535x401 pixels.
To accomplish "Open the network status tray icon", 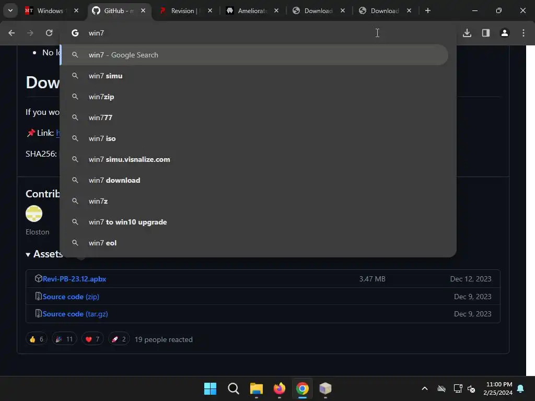I will click(x=458, y=388).
